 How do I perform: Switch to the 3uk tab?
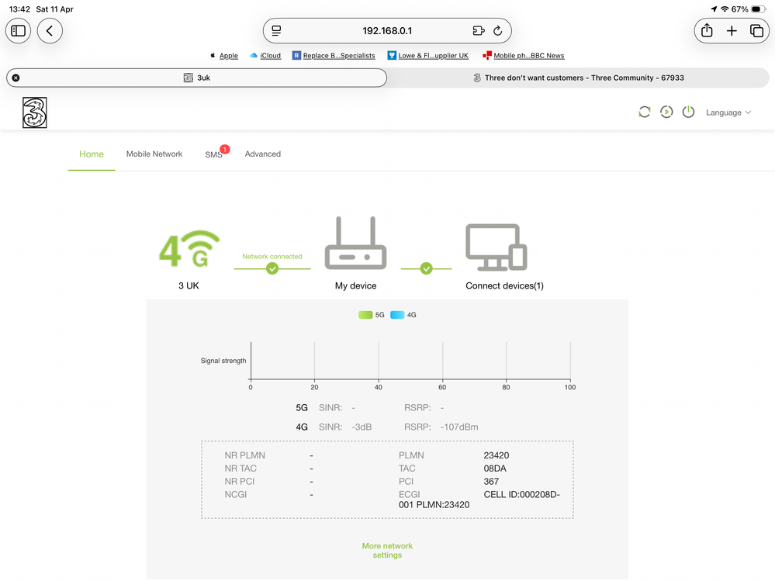coord(197,78)
